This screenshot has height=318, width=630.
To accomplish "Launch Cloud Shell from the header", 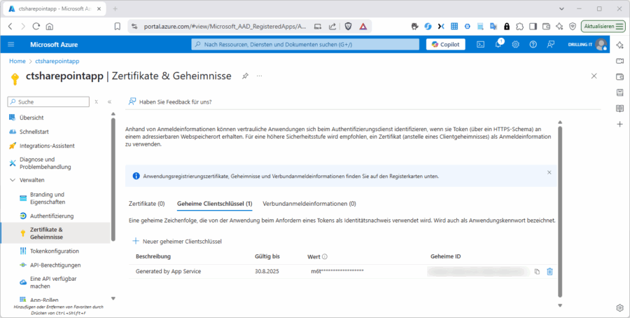I will (480, 45).
